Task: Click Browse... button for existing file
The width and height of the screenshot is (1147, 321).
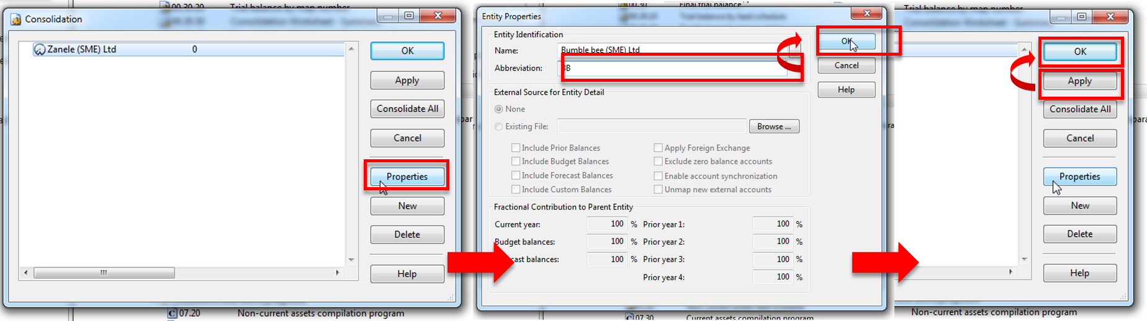Action: click(773, 126)
